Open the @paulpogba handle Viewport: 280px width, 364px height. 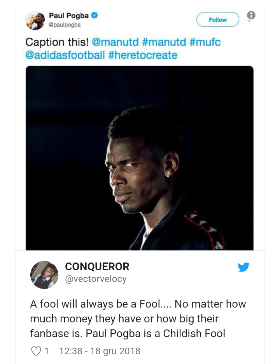65,25
